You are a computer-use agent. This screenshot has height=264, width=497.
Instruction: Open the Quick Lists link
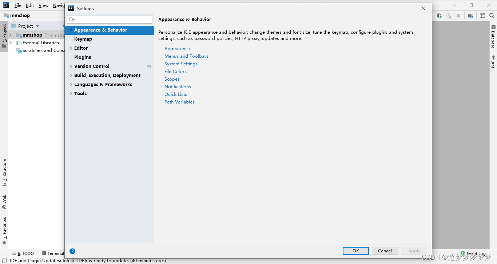pos(176,94)
